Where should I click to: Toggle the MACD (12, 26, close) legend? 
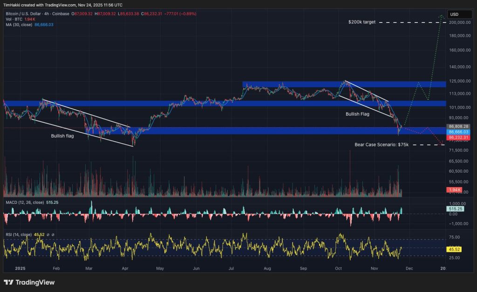(x=26, y=204)
